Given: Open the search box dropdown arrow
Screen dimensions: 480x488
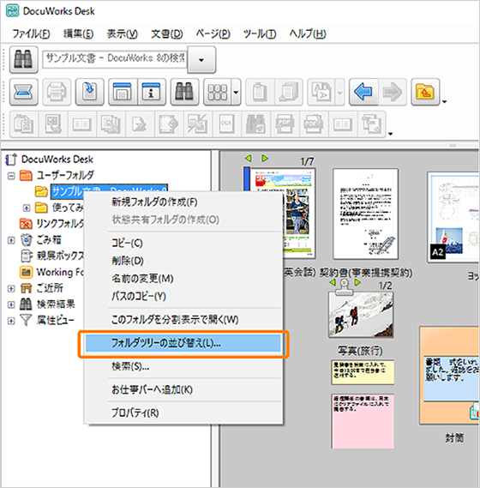Looking at the screenshot, I should (201, 60).
